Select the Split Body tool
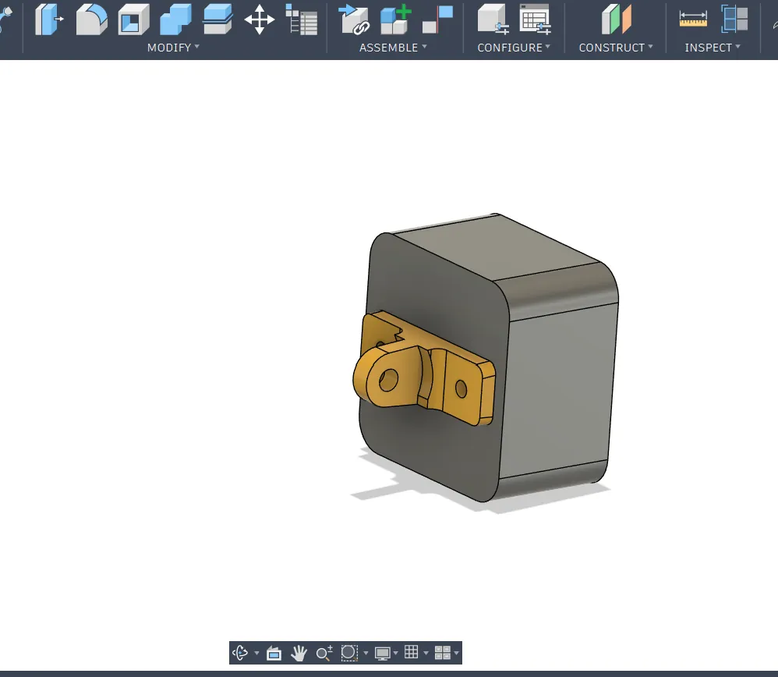This screenshot has width=778, height=677. click(217, 19)
